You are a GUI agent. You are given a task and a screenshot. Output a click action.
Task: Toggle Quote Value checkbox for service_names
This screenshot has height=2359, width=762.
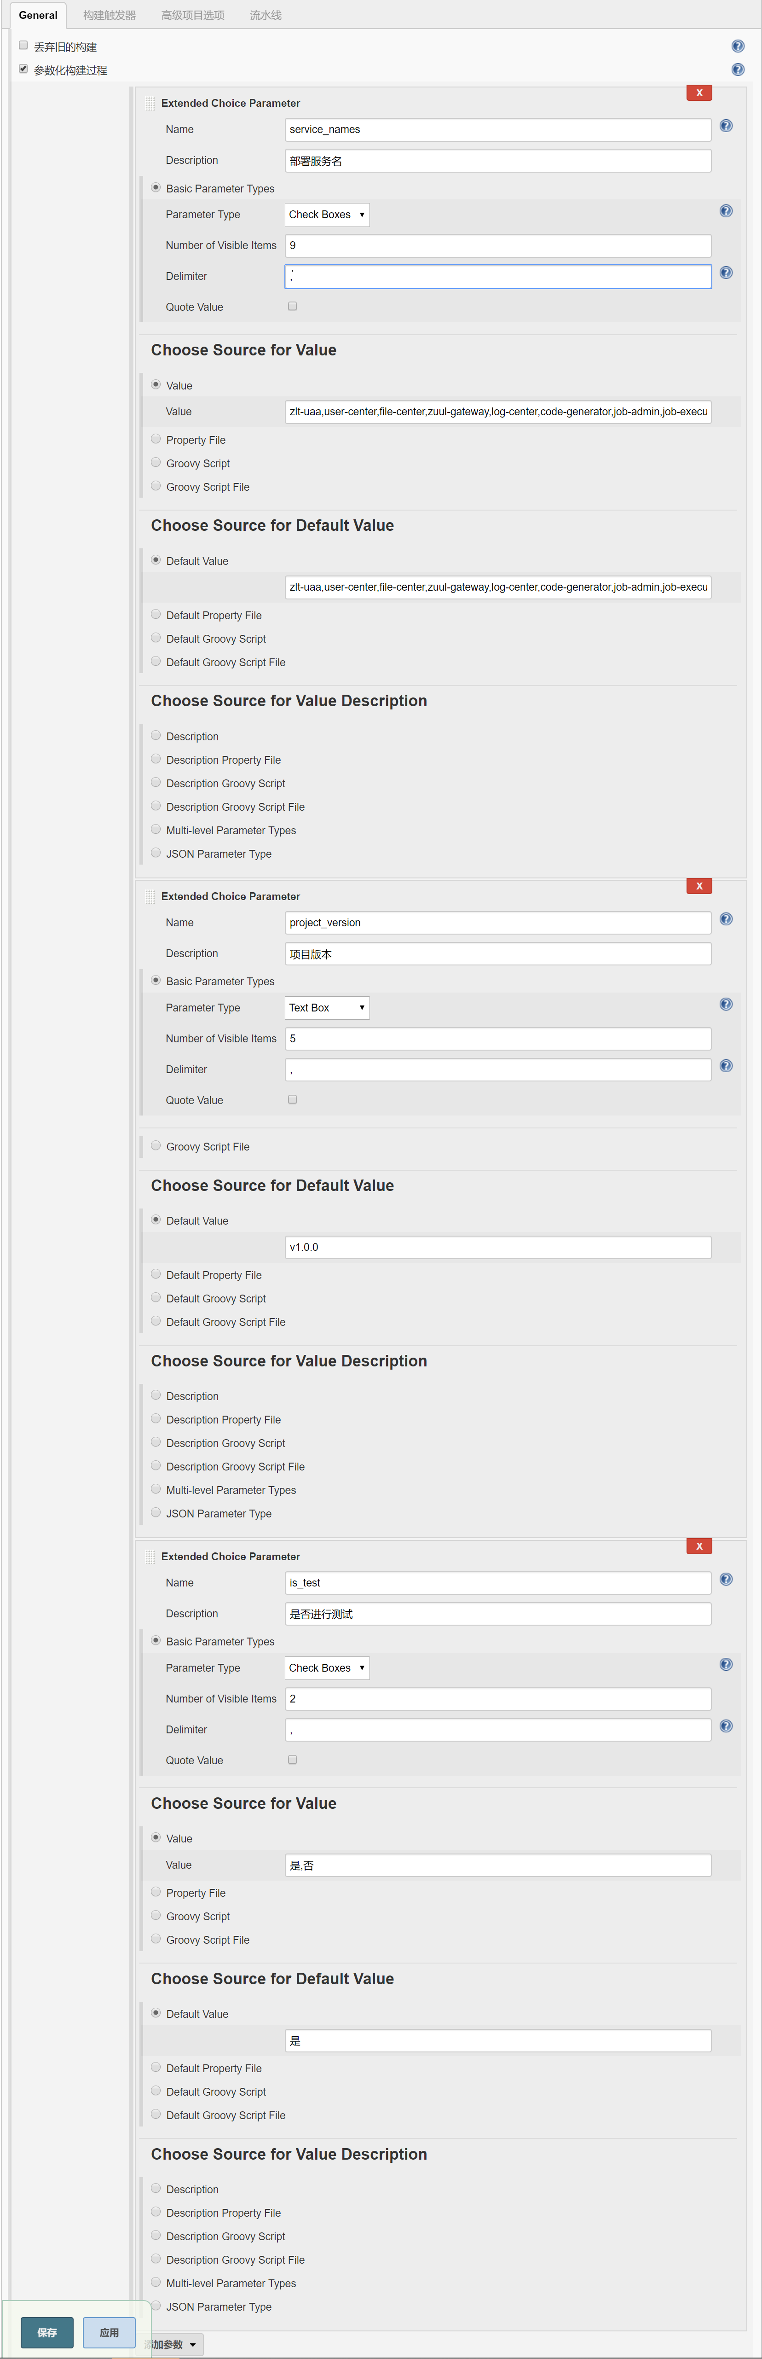coord(293,306)
